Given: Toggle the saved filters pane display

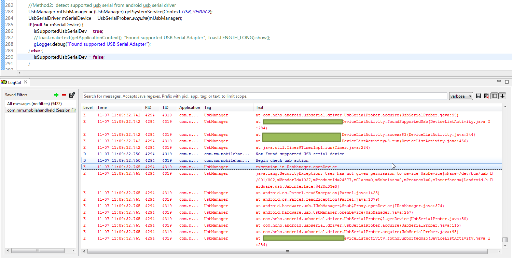Looking at the screenshot, I should tap(494, 96).
